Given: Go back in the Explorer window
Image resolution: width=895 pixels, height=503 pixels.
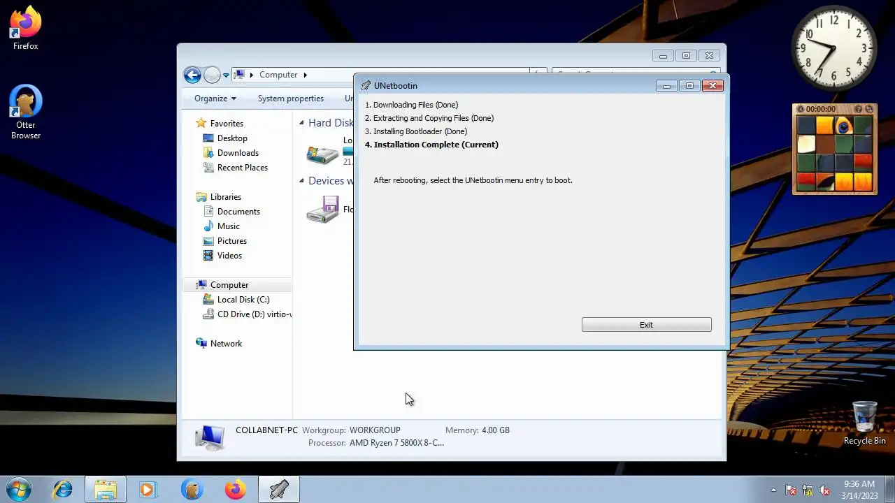Looking at the screenshot, I should pyautogui.click(x=192, y=75).
